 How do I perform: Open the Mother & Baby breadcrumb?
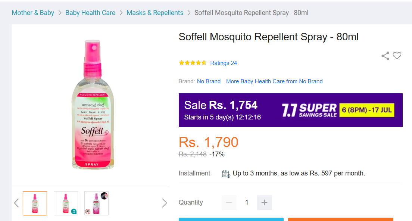click(x=33, y=13)
